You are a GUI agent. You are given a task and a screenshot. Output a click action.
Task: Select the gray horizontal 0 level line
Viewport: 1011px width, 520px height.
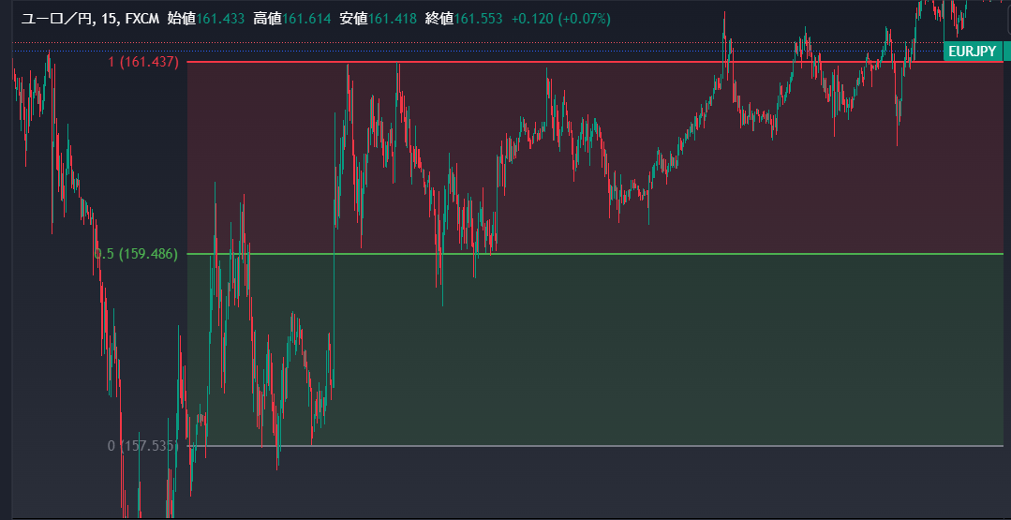pos(656,446)
